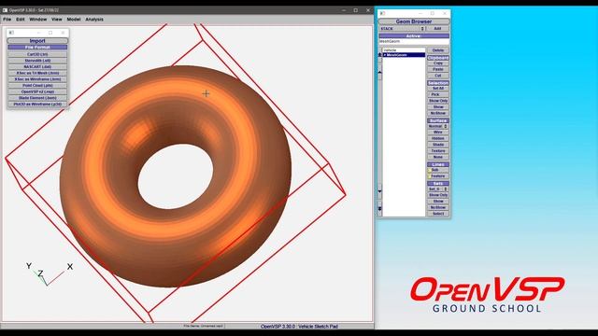Set surface display to Texture
The width and height of the screenshot is (598, 336).
[x=438, y=151]
